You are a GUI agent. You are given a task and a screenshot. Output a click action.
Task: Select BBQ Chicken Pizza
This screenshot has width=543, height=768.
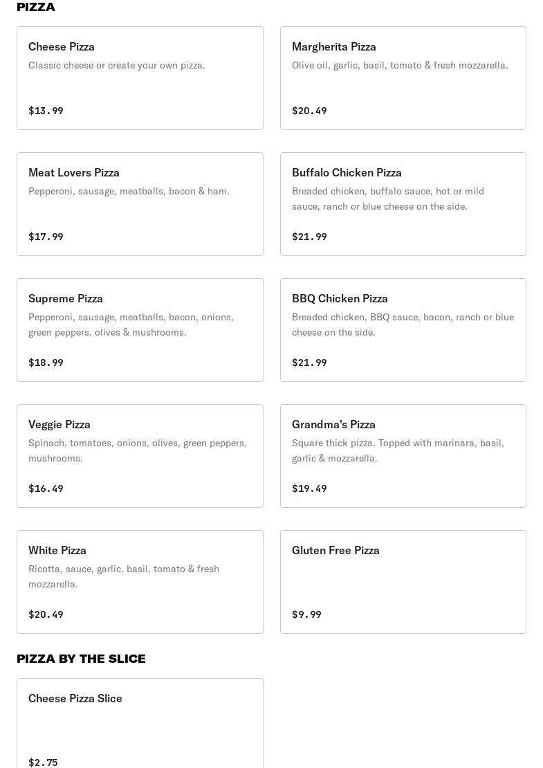tap(403, 330)
